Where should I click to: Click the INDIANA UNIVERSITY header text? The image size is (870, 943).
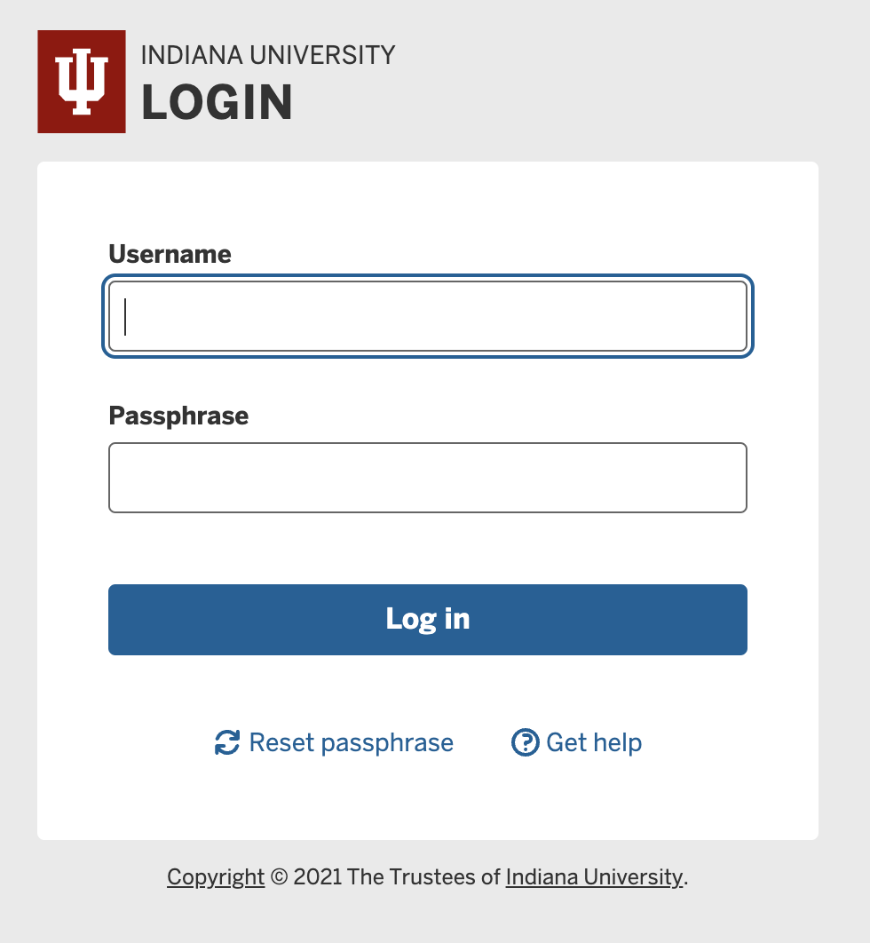267,54
